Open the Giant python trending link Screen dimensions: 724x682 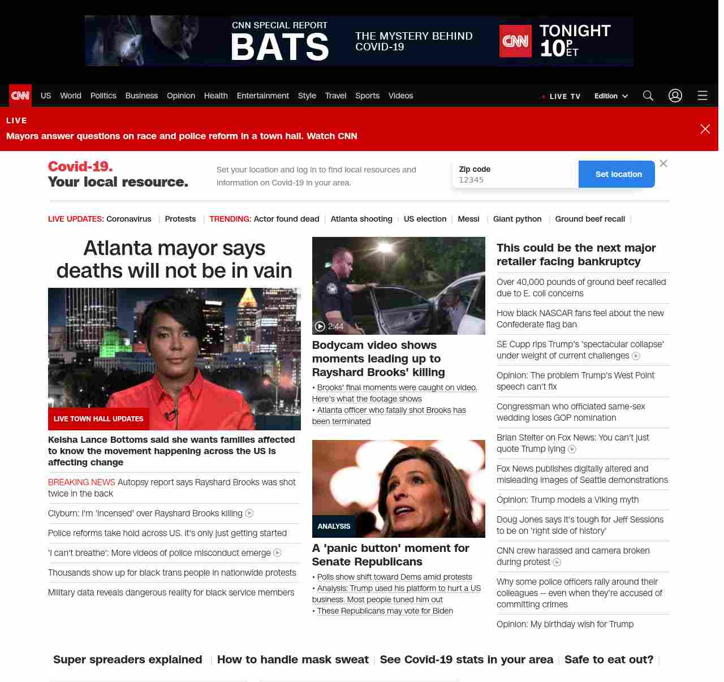517,219
